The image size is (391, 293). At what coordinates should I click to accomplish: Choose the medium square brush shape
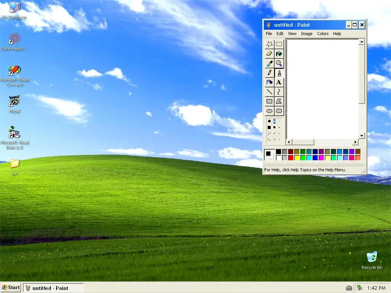[274, 127]
